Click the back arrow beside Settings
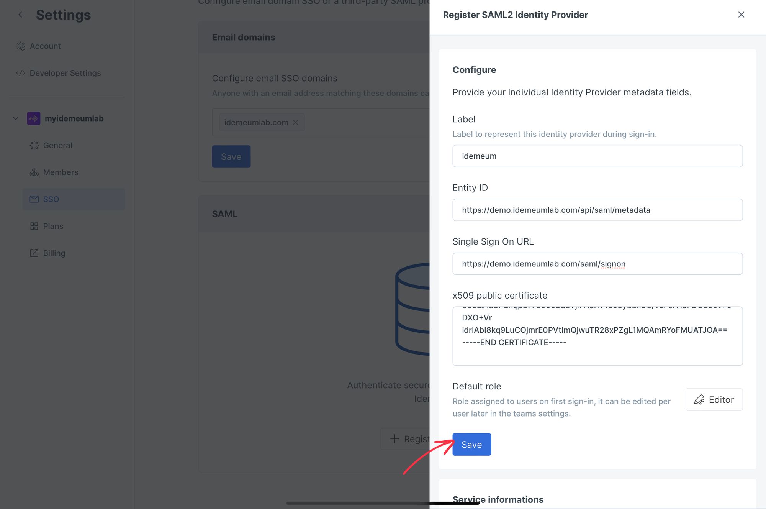Image resolution: width=766 pixels, height=509 pixels. [x=20, y=15]
